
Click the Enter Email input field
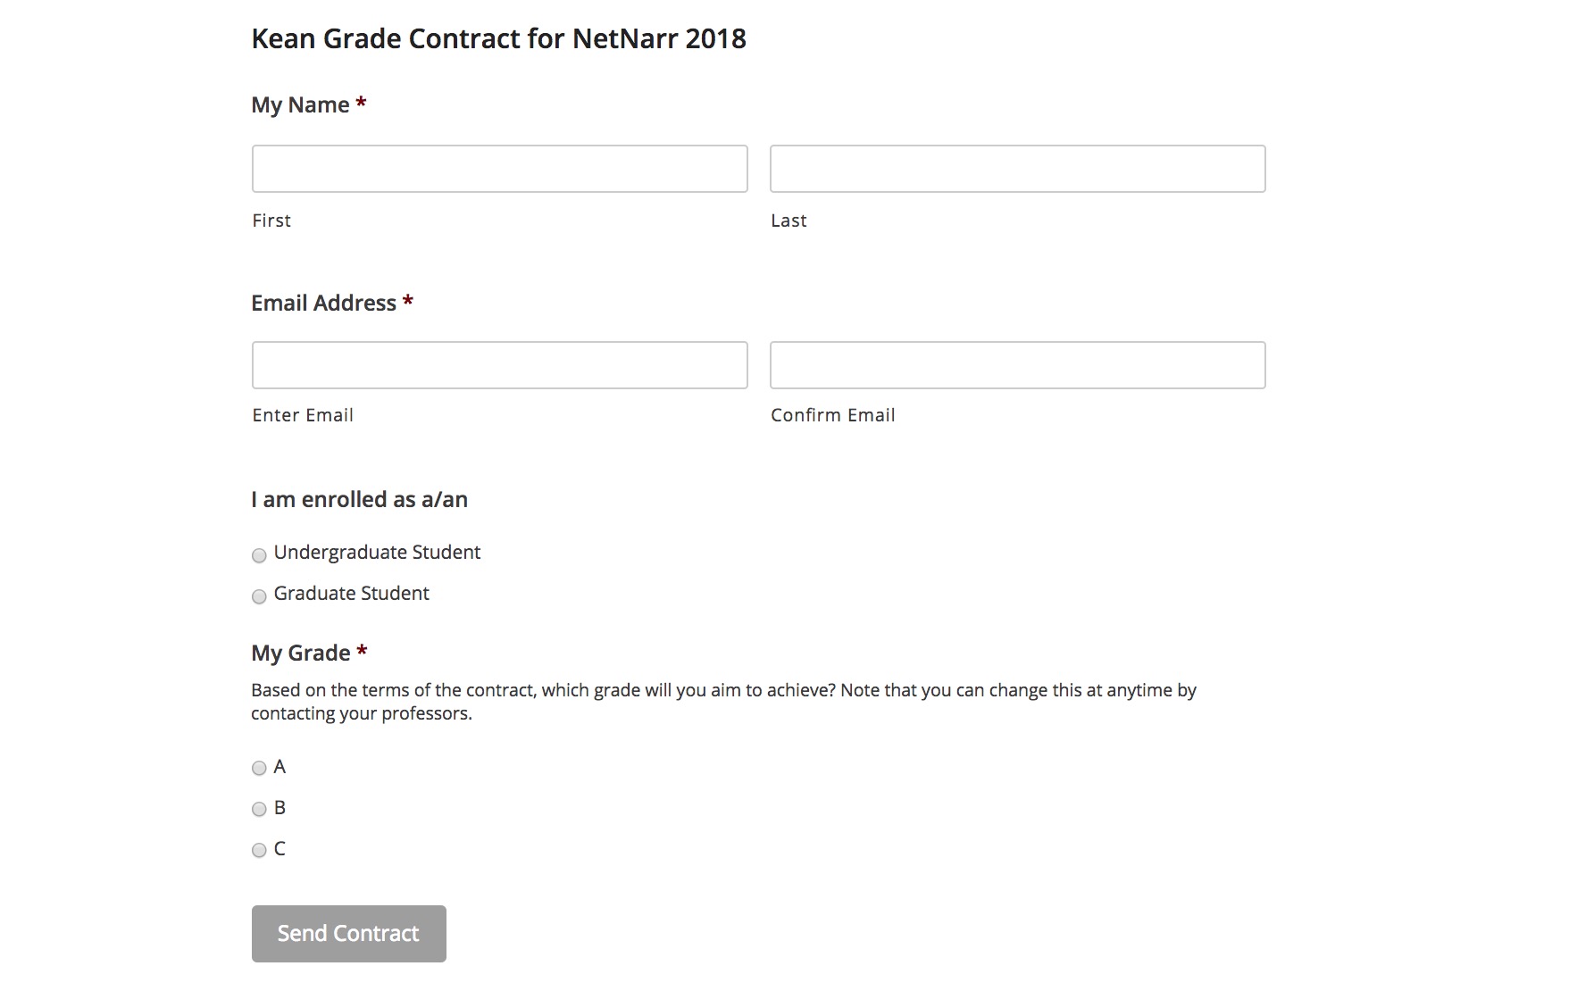click(x=499, y=364)
